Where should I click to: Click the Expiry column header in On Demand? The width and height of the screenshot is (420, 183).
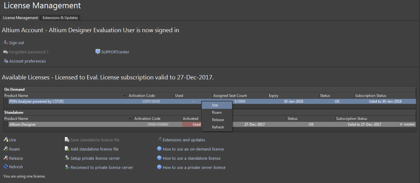274,96
